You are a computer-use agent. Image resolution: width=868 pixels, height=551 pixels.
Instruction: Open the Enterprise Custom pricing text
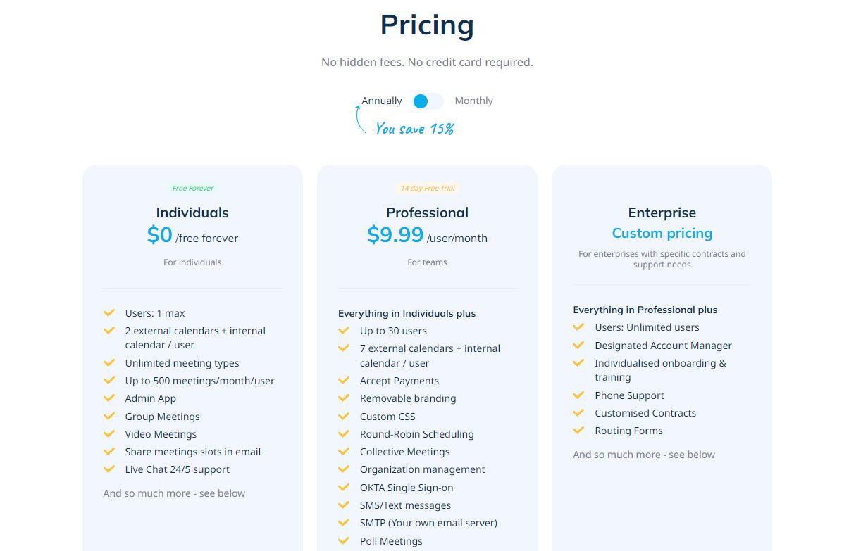[x=662, y=233]
